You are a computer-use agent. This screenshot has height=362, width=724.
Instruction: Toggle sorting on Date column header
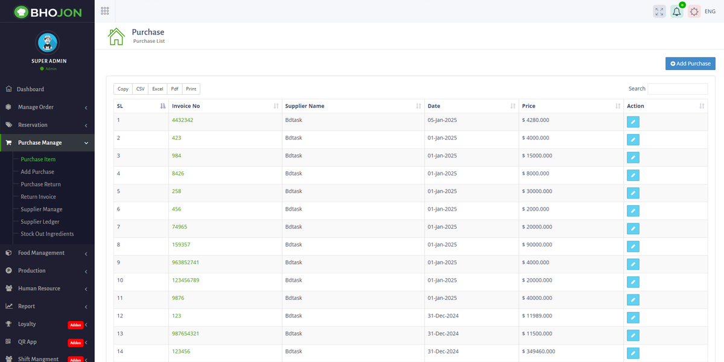point(471,106)
